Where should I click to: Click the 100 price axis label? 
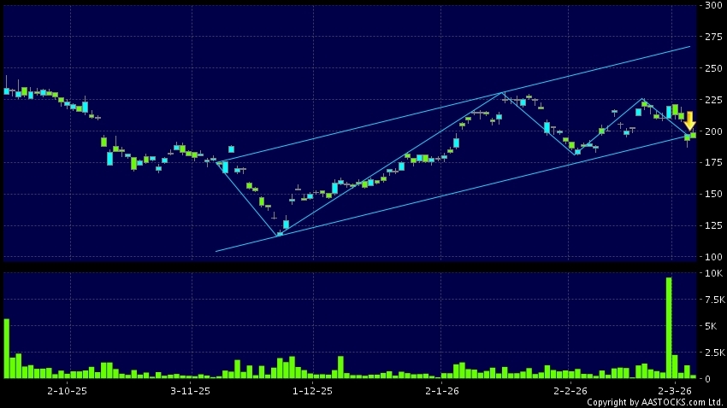coord(710,256)
